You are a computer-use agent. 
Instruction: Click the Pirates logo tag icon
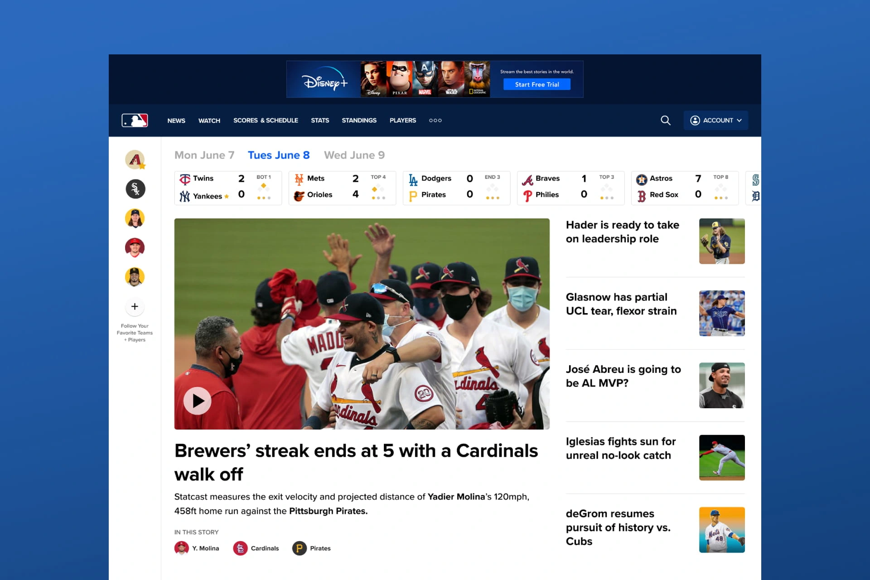(299, 548)
